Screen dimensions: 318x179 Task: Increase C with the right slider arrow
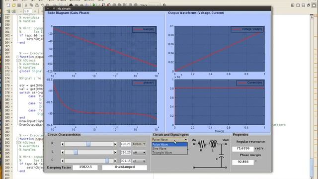click(115, 161)
